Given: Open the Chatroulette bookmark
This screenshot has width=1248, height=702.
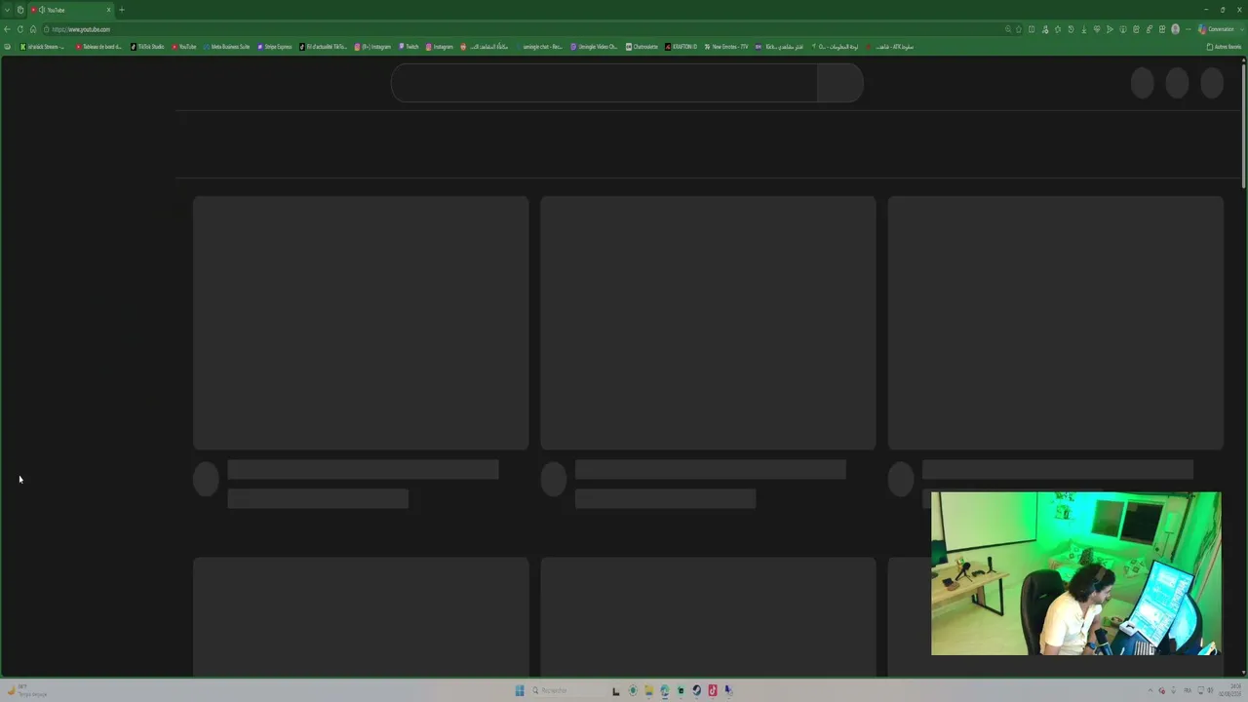Looking at the screenshot, I should [642, 47].
